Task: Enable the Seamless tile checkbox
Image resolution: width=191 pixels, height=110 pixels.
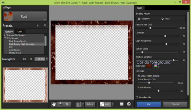Action: [x=137, y=97]
